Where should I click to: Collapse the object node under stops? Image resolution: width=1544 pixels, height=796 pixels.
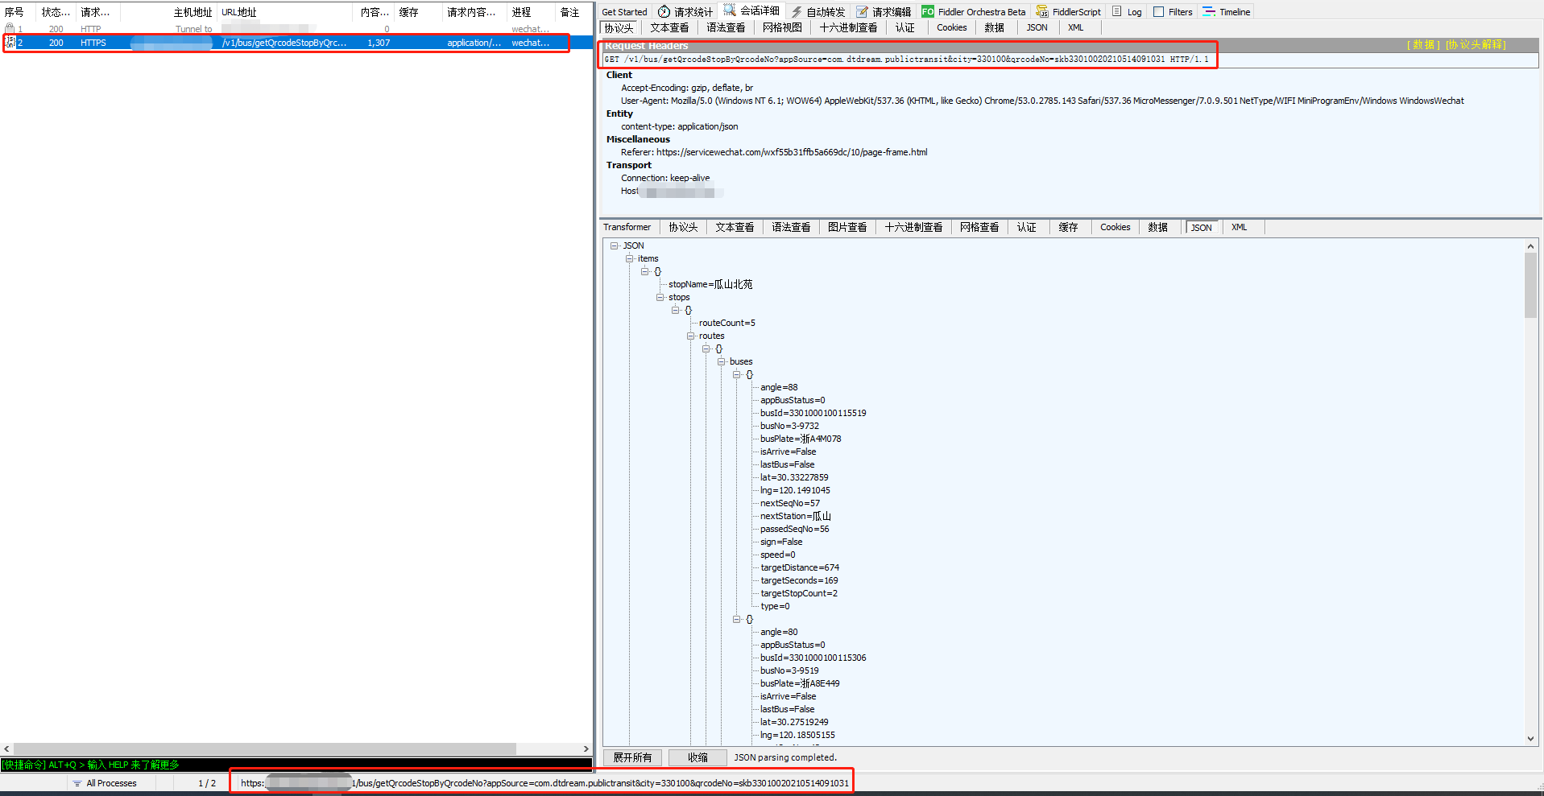click(x=675, y=310)
